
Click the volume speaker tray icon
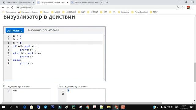pos(172,107)
